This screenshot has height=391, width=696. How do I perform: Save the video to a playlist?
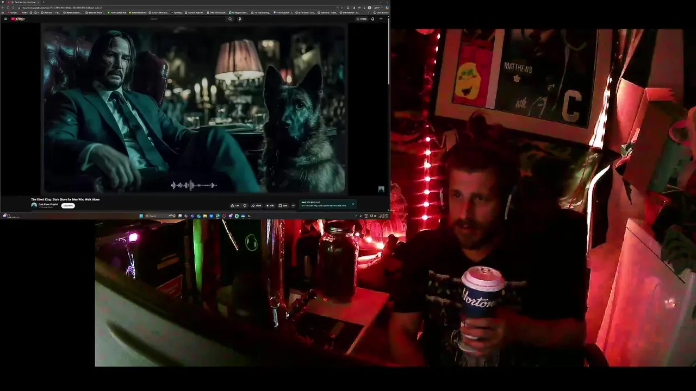tap(283, 206)
